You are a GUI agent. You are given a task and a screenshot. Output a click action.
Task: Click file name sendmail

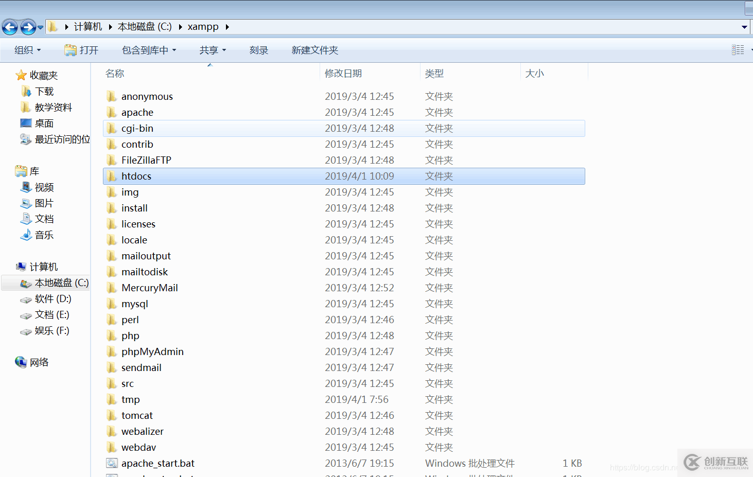(x=142, y=367)
